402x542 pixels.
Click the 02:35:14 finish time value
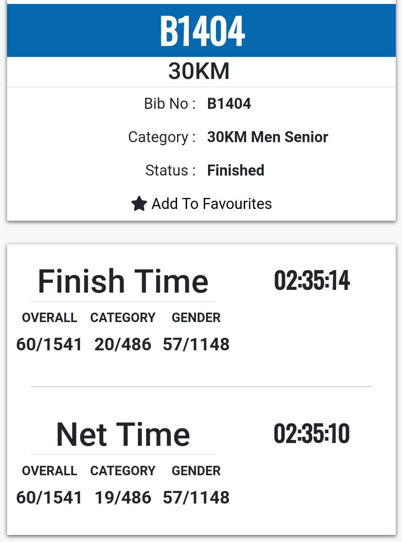[x=312, y=280]
